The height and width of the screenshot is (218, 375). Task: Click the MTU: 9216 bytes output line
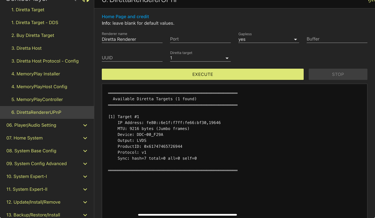(x=154, y=129)
